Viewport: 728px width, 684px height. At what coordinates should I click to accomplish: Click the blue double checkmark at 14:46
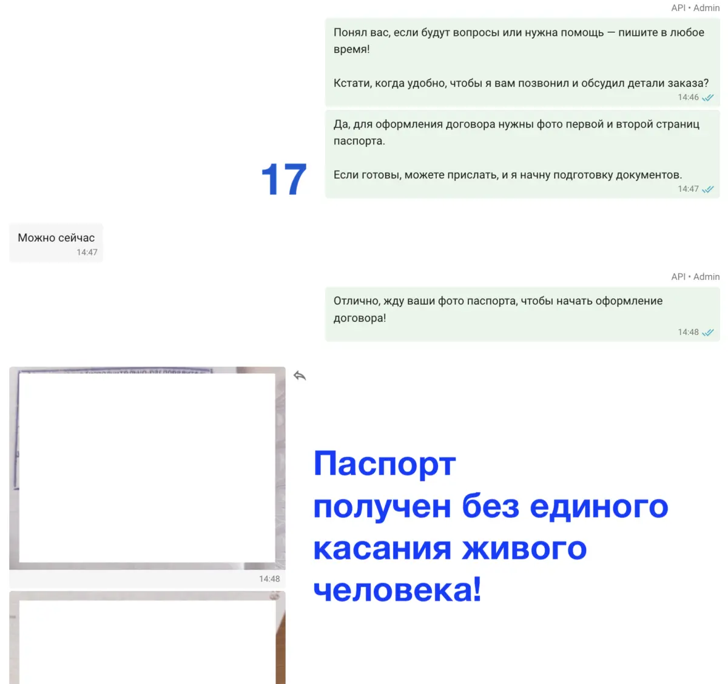[x=708, y=97]
